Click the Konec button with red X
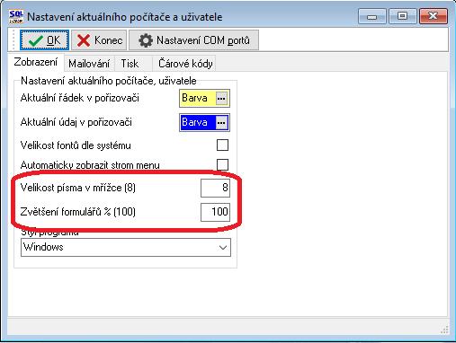Screen dimensions: 456x343 point(99,40)
